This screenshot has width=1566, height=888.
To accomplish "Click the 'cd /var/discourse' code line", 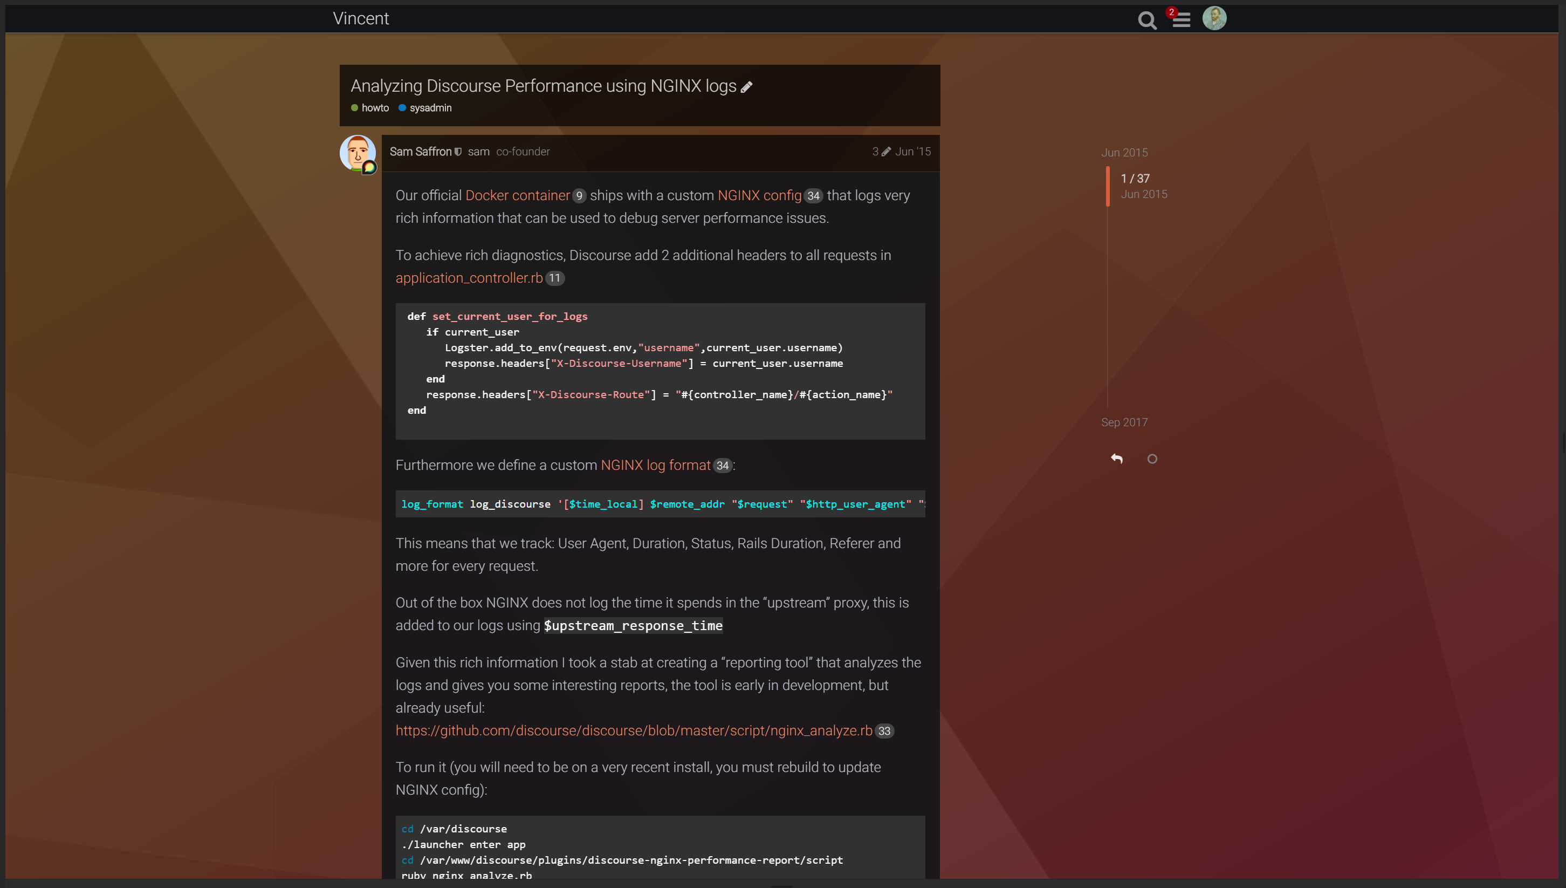I will 454,829.
